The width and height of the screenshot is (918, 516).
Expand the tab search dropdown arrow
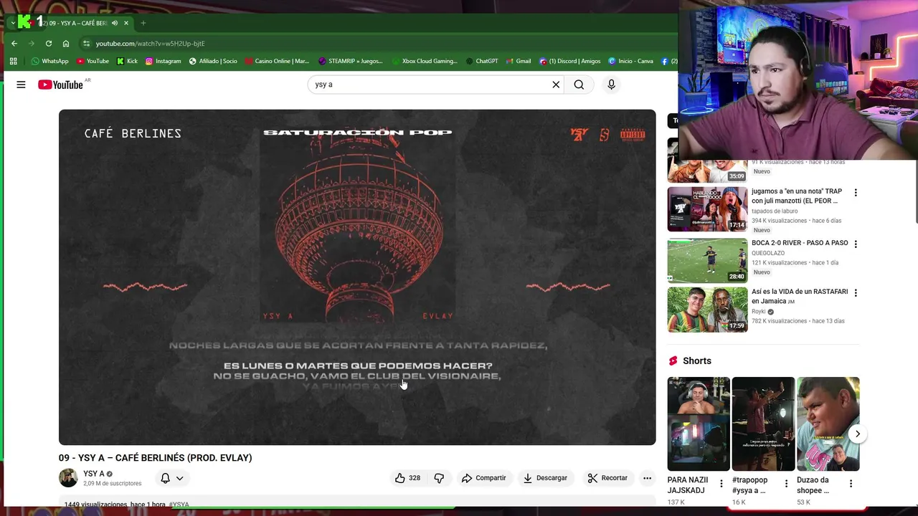(x=12, y=23)
